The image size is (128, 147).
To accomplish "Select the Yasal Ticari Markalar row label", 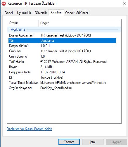I will pos(23,83).
